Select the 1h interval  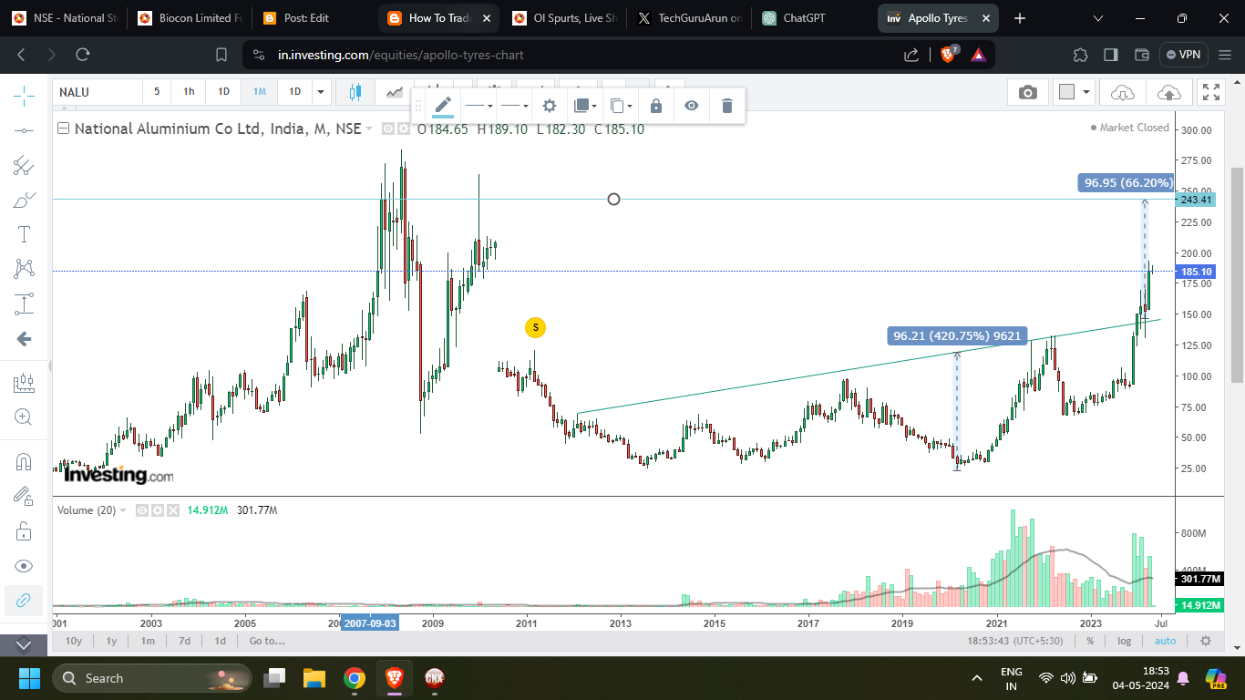pos(189,92)
